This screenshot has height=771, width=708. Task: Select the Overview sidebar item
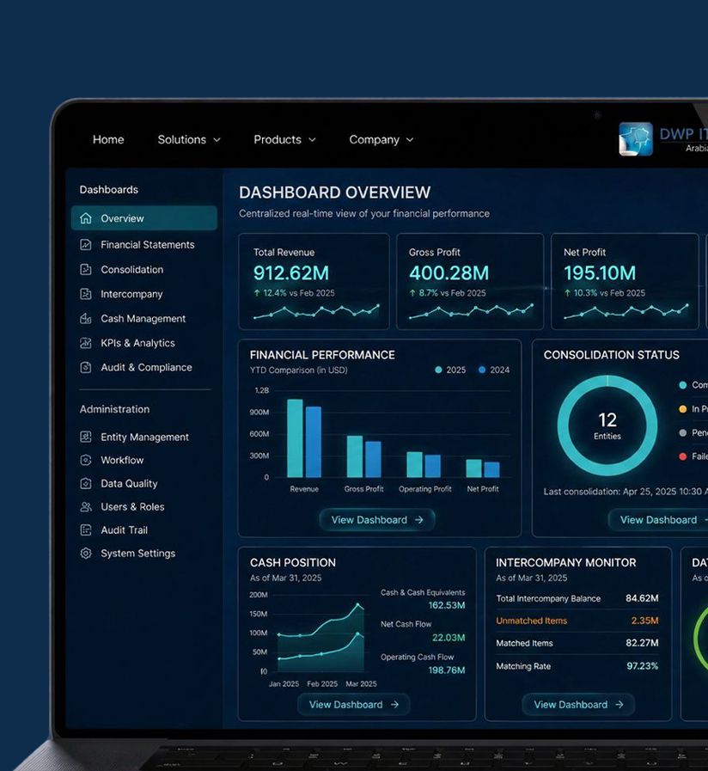(144, 218)
